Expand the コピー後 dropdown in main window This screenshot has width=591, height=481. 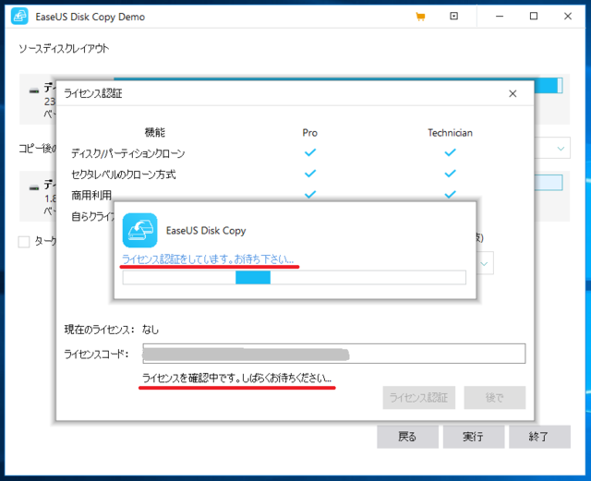(x=561, y=148)
